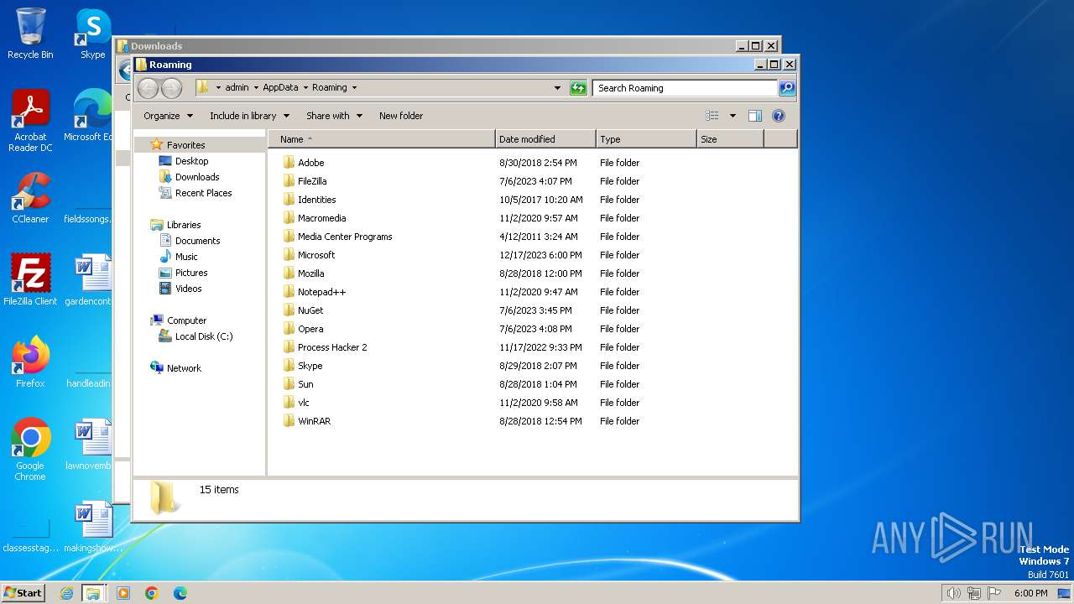This screenshot has height=604, width=1074.
Task: Open Google Chrome desktop icon
Action: tap(30, 450)
